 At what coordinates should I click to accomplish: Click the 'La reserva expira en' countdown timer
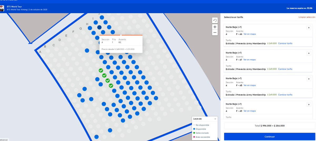[300, 8]
